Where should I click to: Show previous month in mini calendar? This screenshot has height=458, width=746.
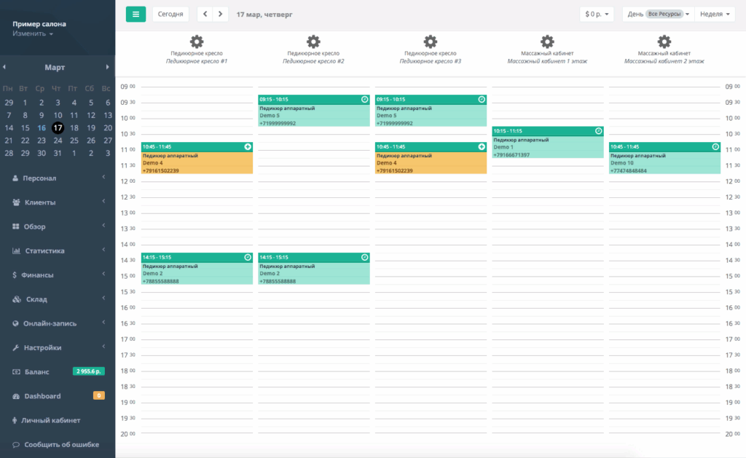pyautogui.click(x=4, y=67)
